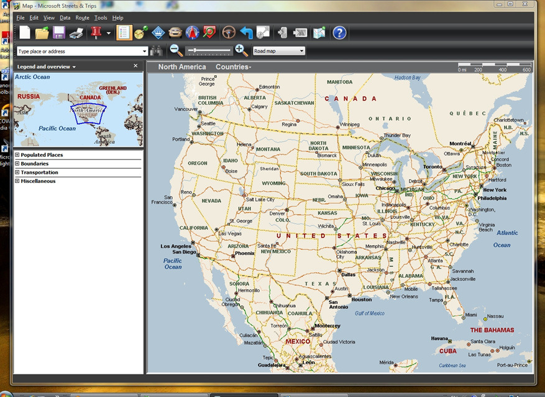Click the blue Help question mark
The height and width of the screenshot is (397, 545).
(x=339, y=33)
